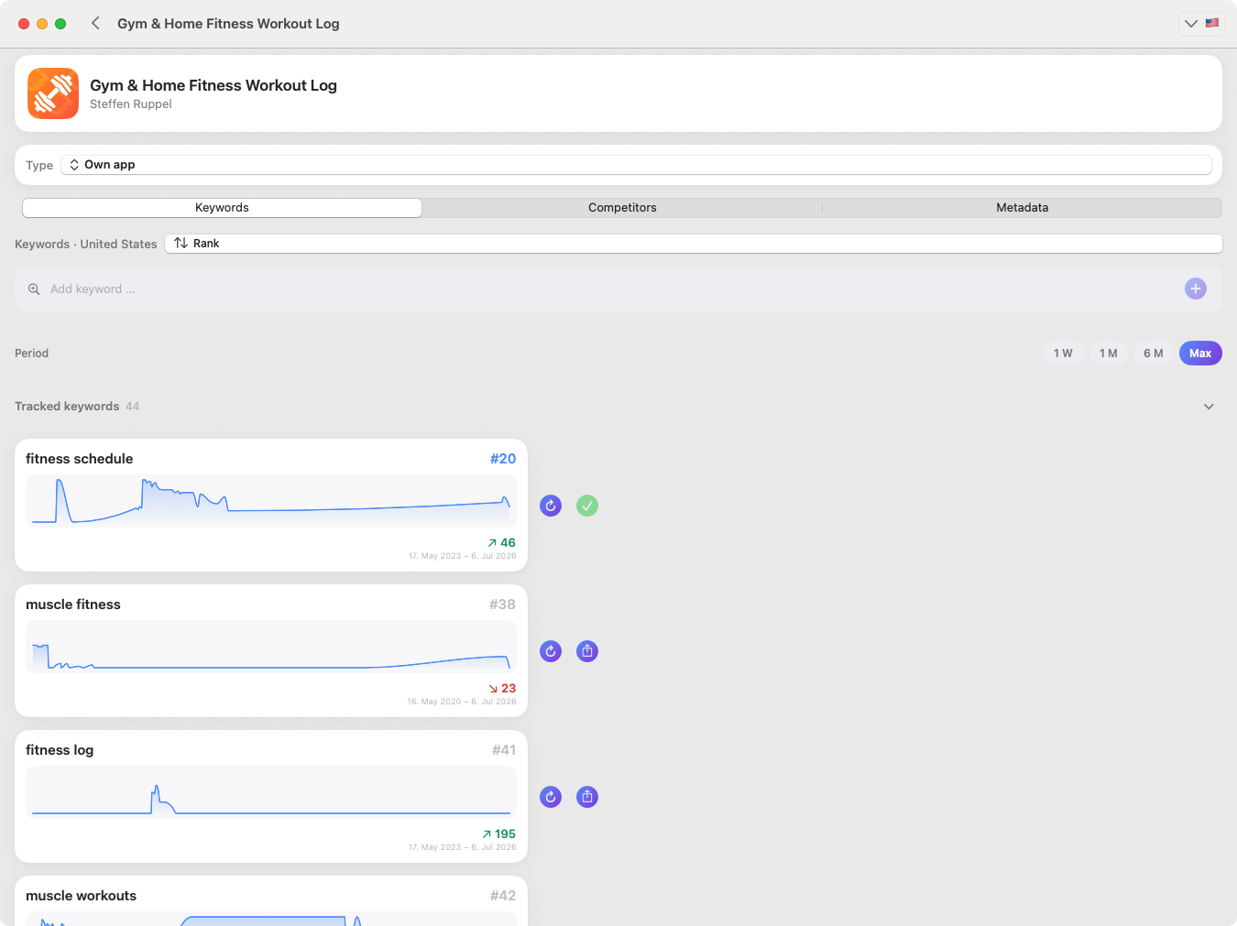Screen dimensions: 1237x926
Task: Switch to the Competitors tab
Action: (622, 208)
